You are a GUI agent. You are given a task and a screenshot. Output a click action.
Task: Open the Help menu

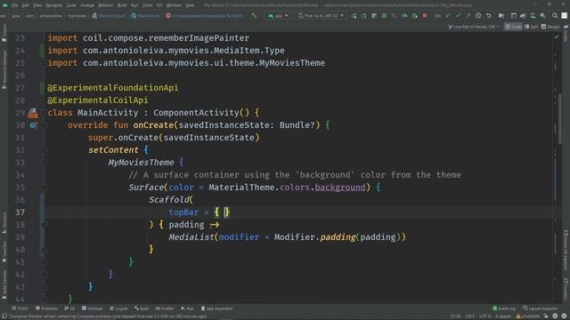click(190, 5)
